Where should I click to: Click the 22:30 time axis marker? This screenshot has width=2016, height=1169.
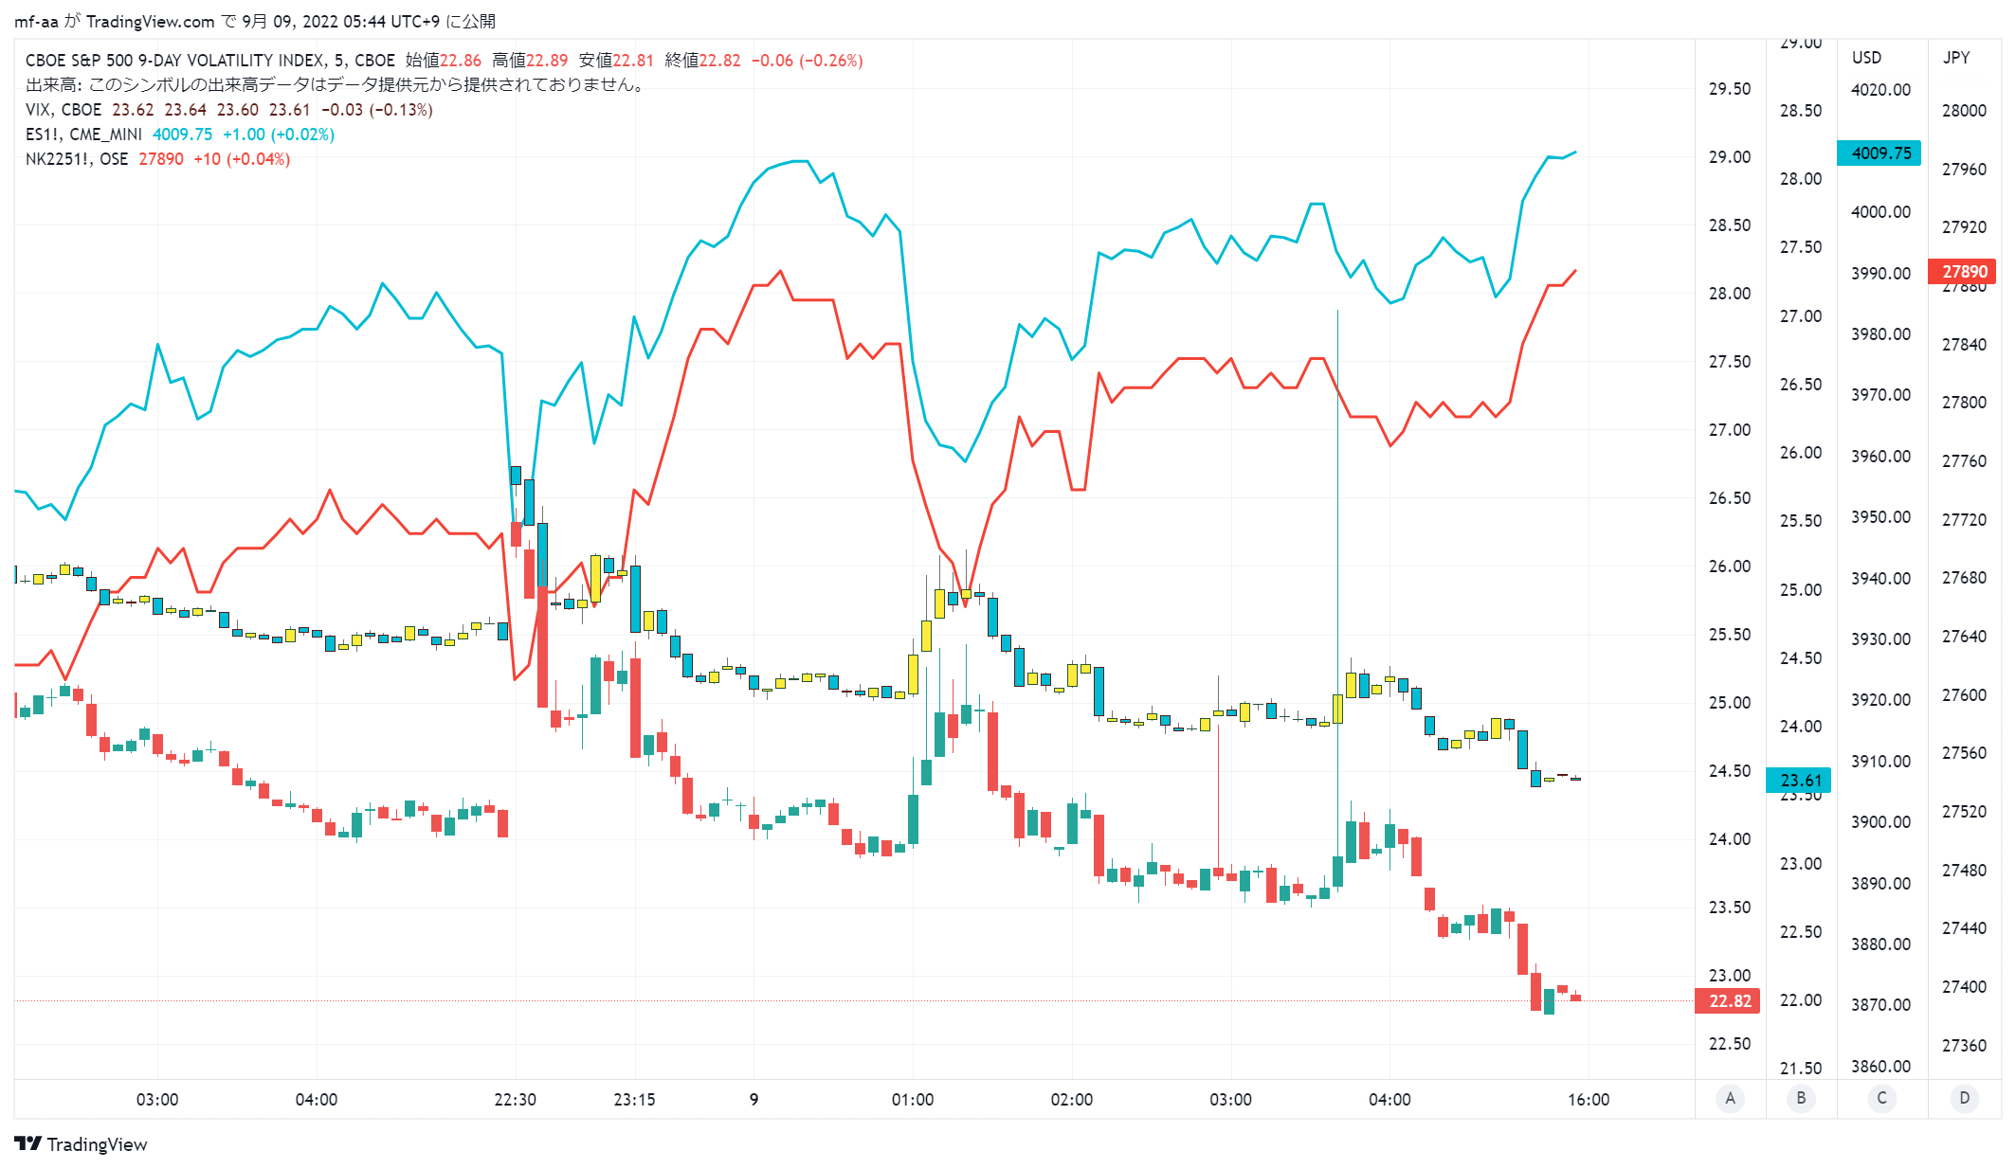(515, 1100)
